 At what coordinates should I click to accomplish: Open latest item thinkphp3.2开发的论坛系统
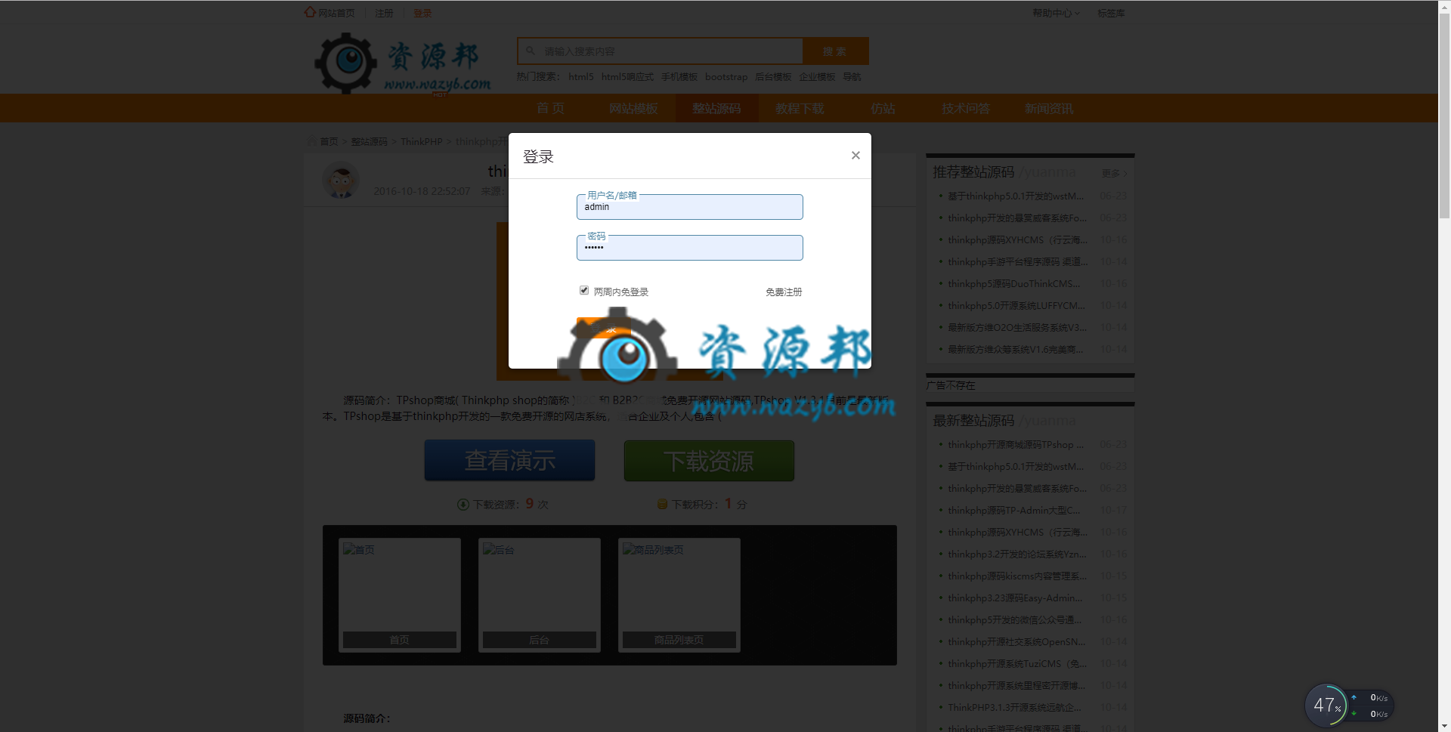(x=1017, y=554)
